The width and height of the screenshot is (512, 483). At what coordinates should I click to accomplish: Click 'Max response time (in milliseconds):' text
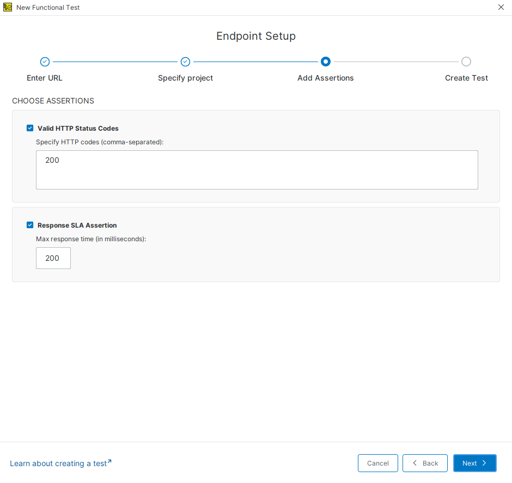click(91, 239)
